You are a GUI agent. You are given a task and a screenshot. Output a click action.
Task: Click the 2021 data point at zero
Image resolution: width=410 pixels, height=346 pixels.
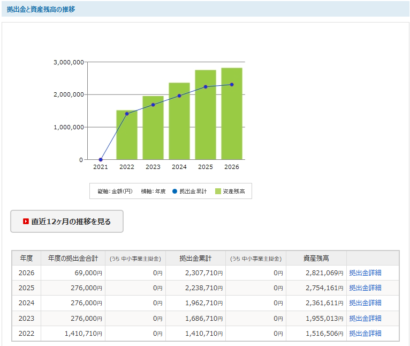101,159
